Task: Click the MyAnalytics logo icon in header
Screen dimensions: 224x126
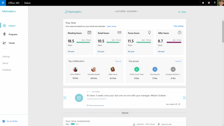Action: pos(66,12)
